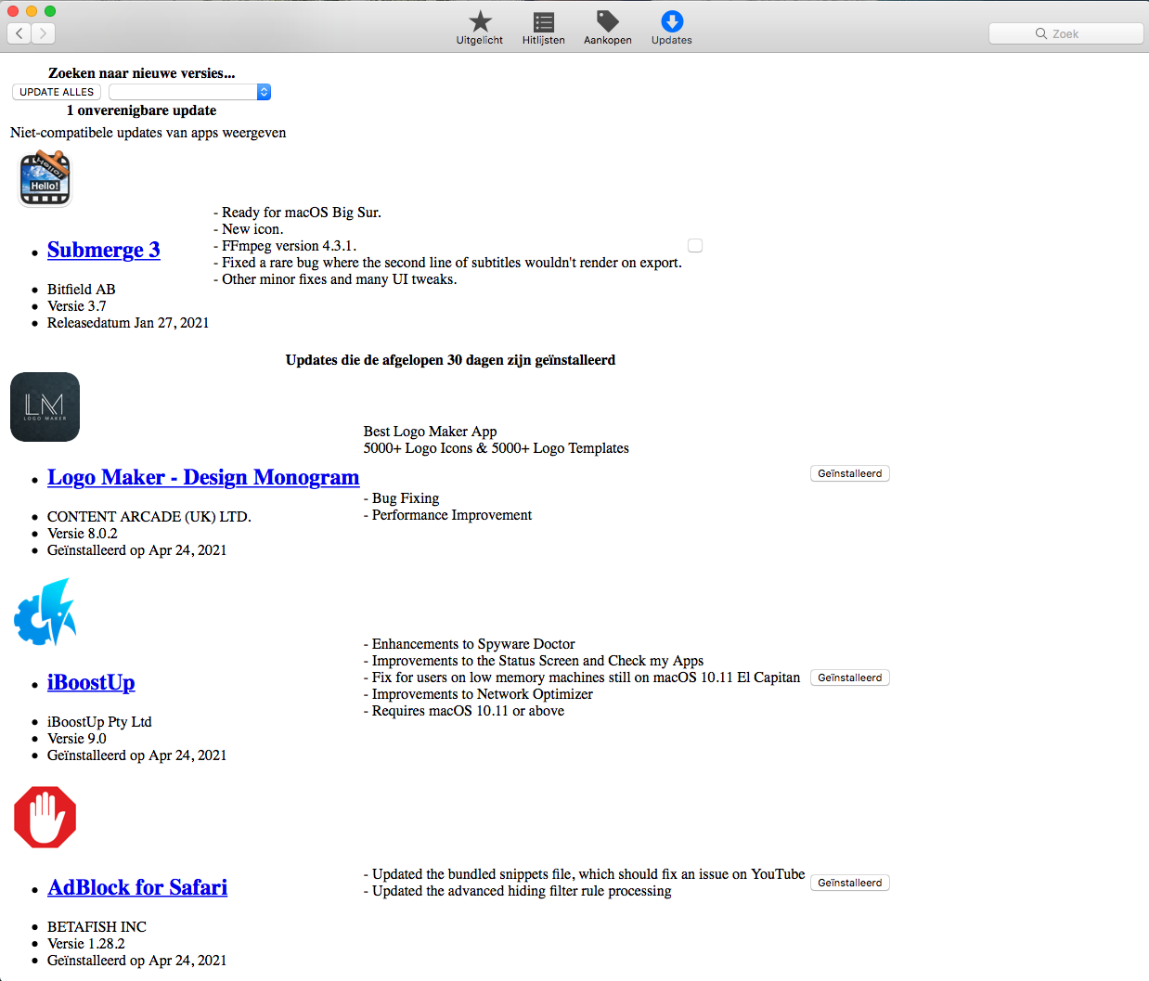Click the iBoostUp app icon
The image size is (1149, 981).
(45, 612)
